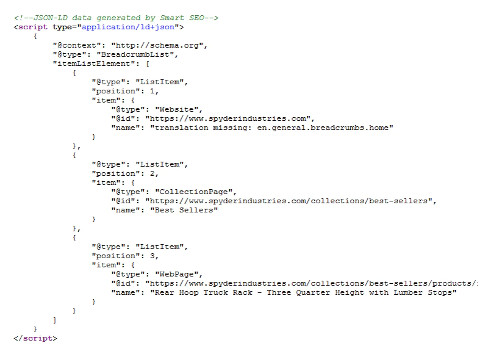Click the position 3 line
The image size is (488, 354).
[125, 256]
